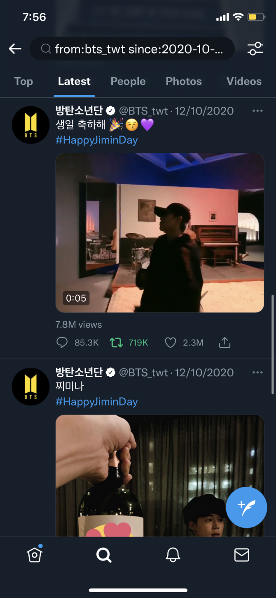Expand more options on first tweet
Image resolution: width=276 pixels, height=598 pixels.
[x=257, y=111]
